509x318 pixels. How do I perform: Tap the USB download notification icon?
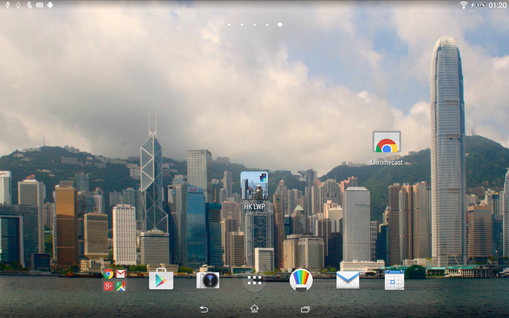pyautogui.click(x=29, y=5)
